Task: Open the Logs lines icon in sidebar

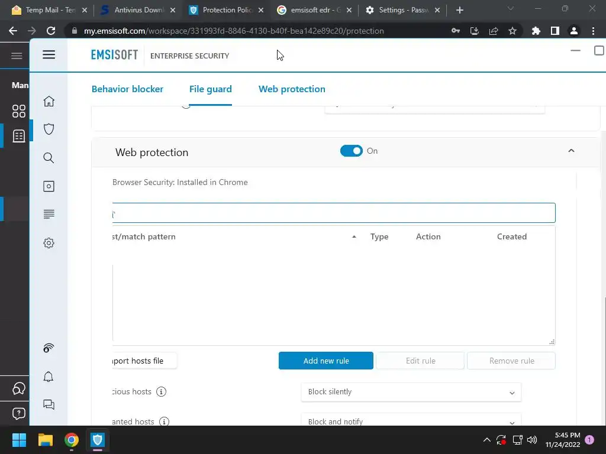Action: pos(49,214)
